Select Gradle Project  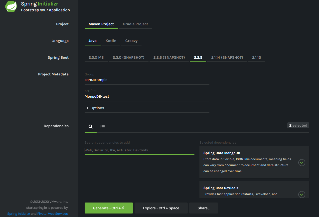tap(135, 24)
